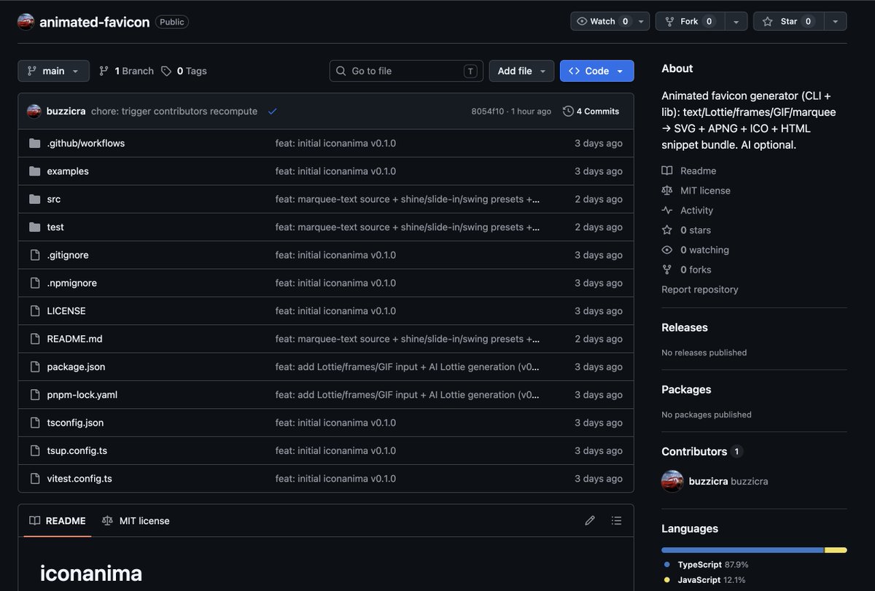Viewport: 875px width, 591px height.
Task: Click the tsconfig.json file icon
Action: (x=34, y=423)
